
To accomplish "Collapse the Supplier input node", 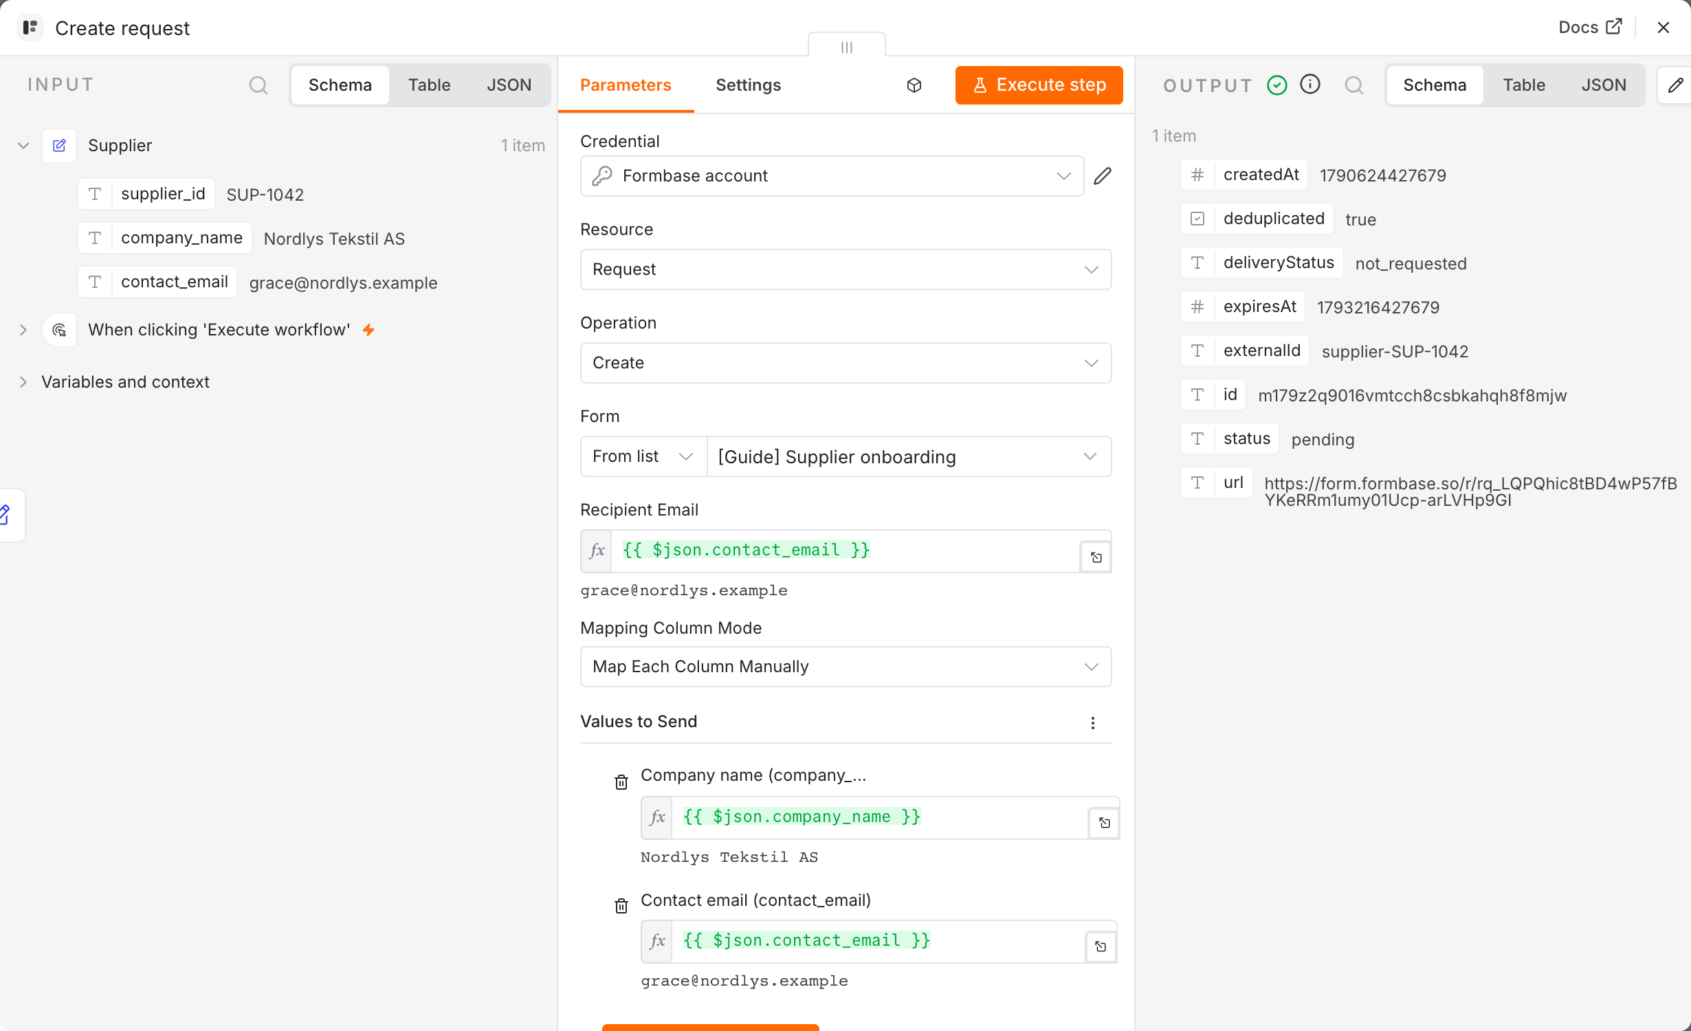I will 23,146.
